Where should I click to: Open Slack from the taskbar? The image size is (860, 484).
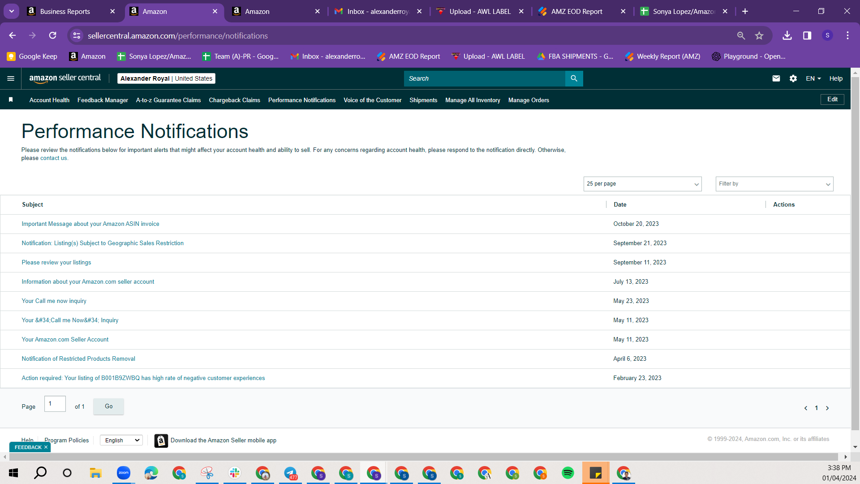click(234, 473)
